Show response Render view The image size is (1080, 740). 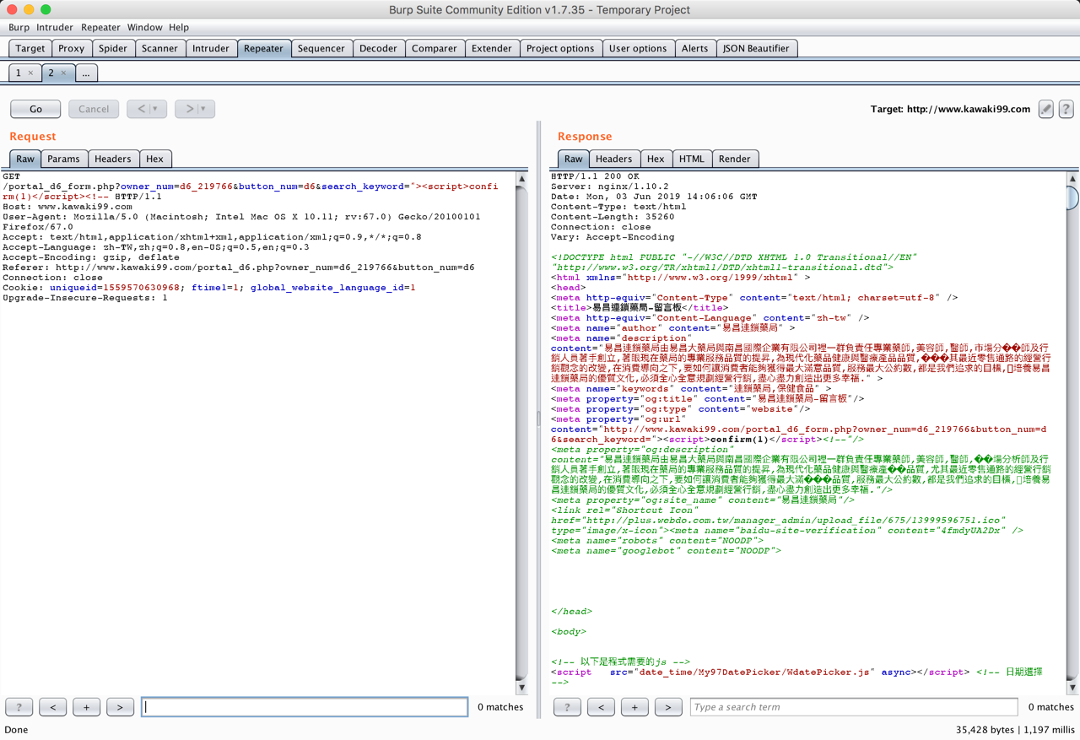[x=734, y=159]
